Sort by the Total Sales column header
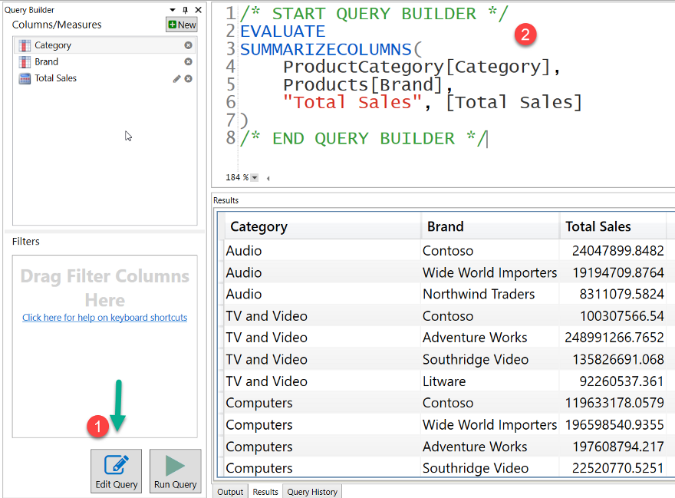The width and height of the screenshot is (675, 498). 613,226
